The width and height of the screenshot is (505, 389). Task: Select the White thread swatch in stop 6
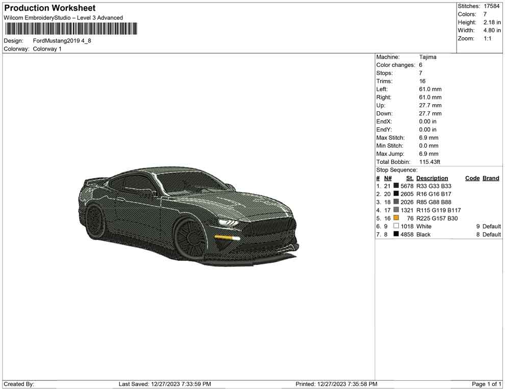click(396, 226)
